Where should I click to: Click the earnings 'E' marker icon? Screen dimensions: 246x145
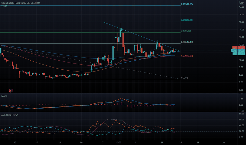tap(11, 90)
